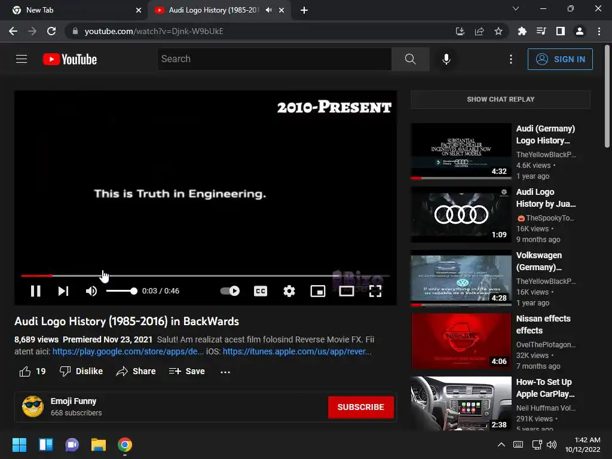Show chat replay

pos(500,99)
